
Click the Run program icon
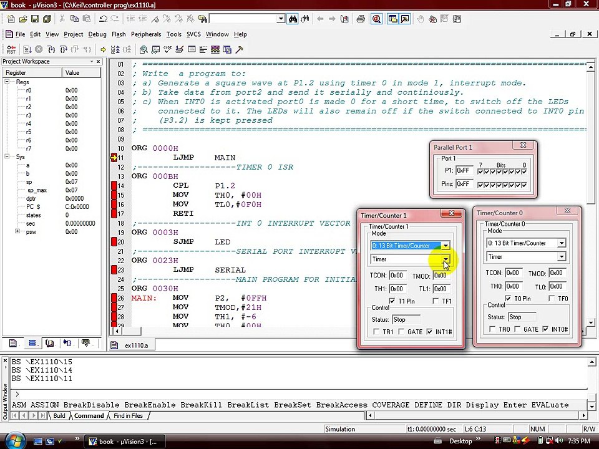[x=27, y=49]
